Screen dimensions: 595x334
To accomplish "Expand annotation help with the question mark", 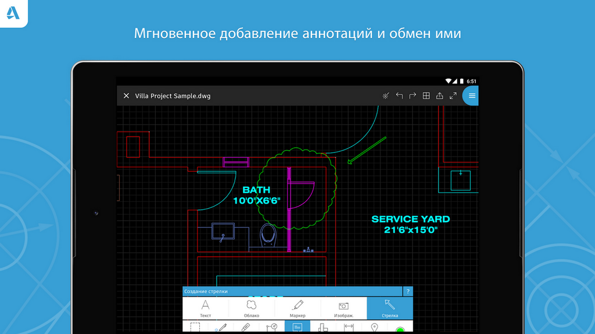I will [x=408, y=291].
